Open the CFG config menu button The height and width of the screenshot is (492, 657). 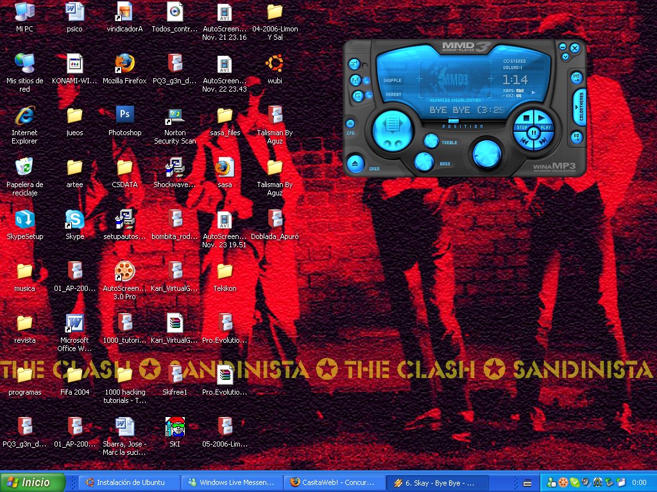click(350, 124)
